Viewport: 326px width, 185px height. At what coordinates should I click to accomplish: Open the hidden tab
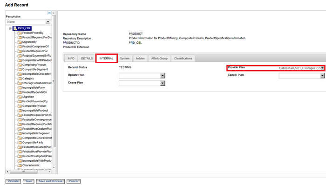[x=140, y=59]
